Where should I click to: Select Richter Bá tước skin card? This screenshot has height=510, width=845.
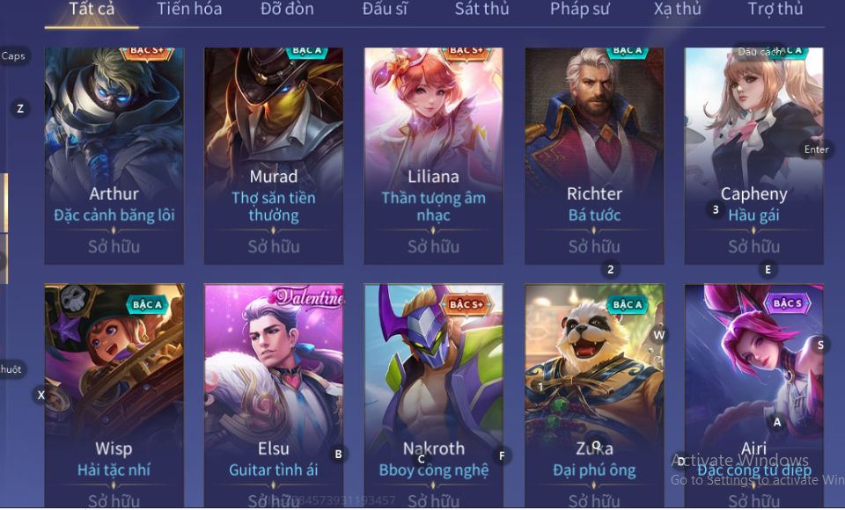pos(594,156)
